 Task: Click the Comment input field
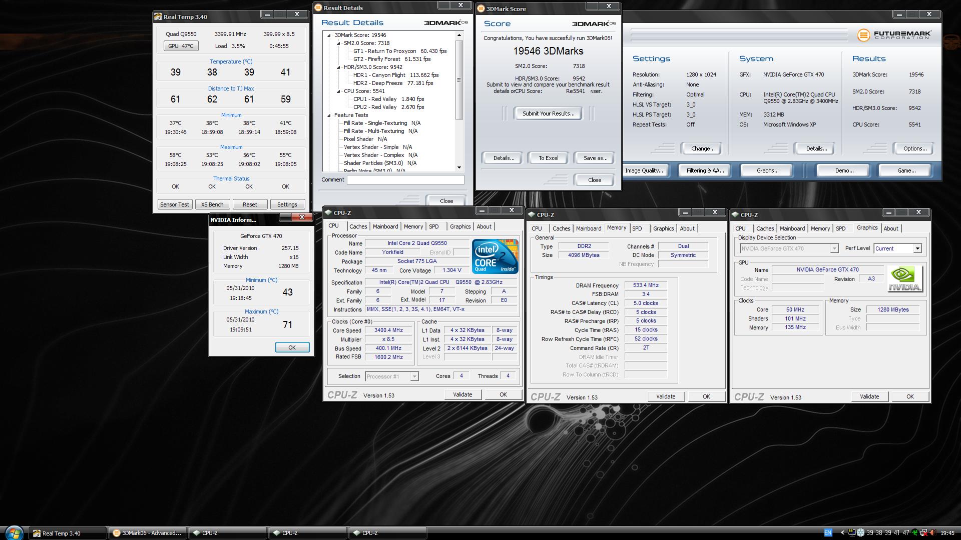pos(405,179)
